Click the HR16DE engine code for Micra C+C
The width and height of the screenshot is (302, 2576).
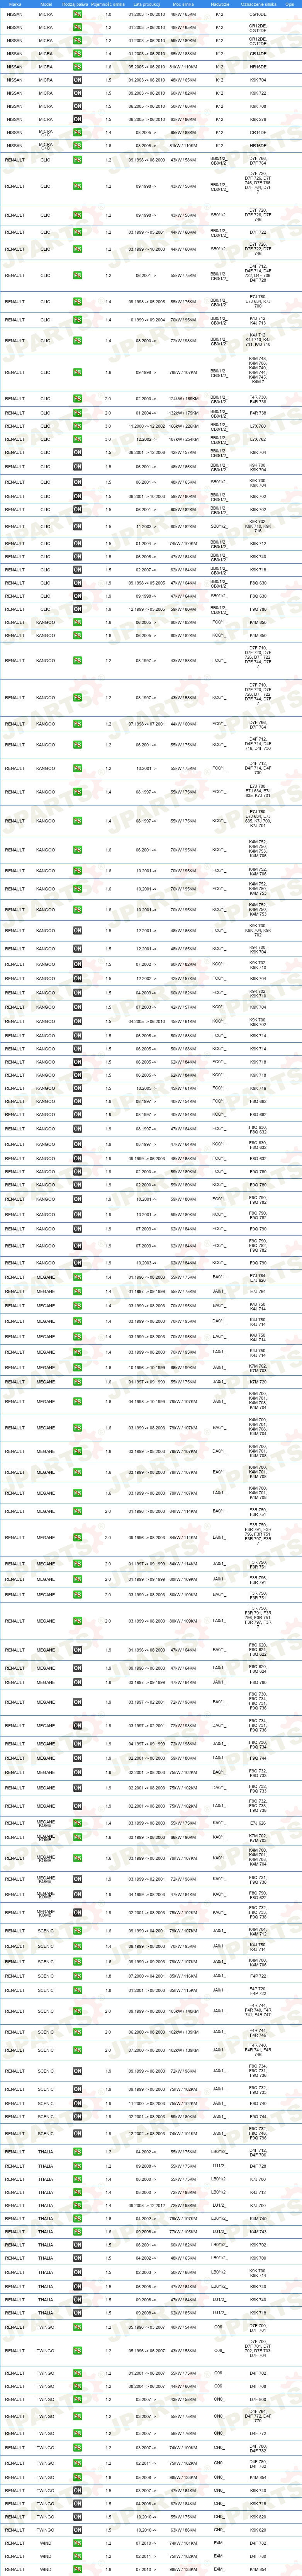point(258,145)
